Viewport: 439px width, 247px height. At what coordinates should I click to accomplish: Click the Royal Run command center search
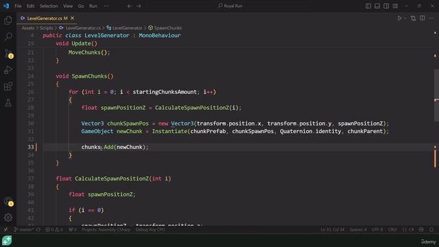coord(230,6)
